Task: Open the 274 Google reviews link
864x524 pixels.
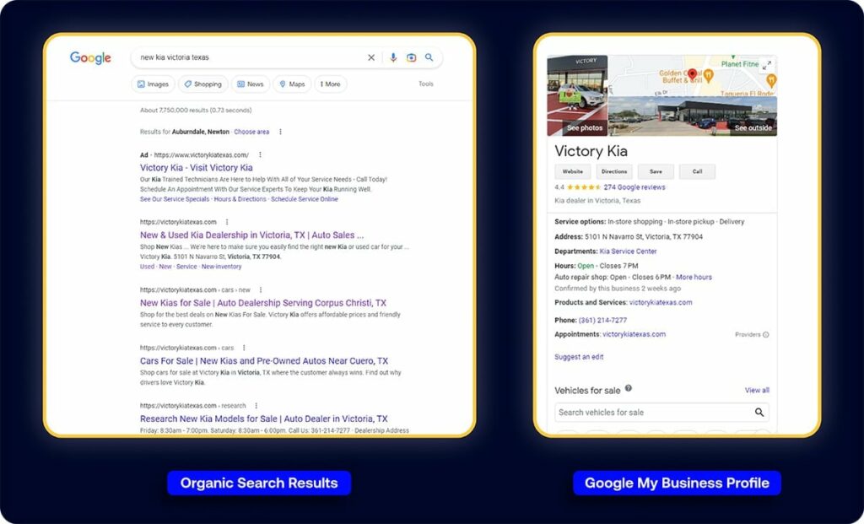Action: 635,187
